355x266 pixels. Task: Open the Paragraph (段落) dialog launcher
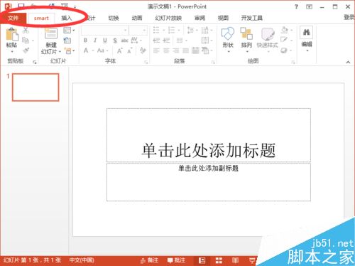click(213, 62)
